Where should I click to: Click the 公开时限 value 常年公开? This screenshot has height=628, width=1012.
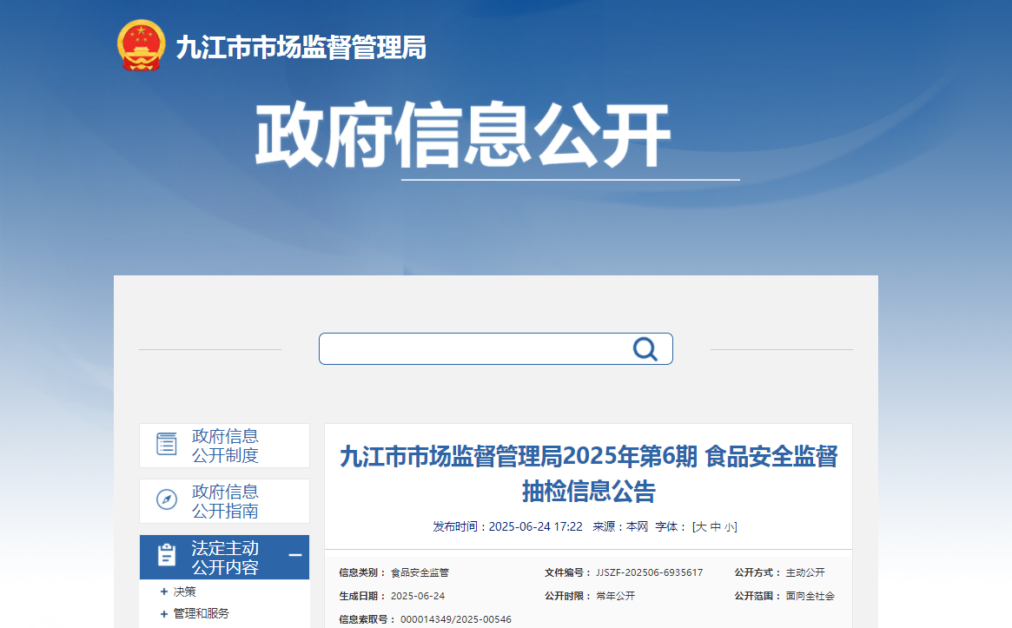(x=615, y=596)
